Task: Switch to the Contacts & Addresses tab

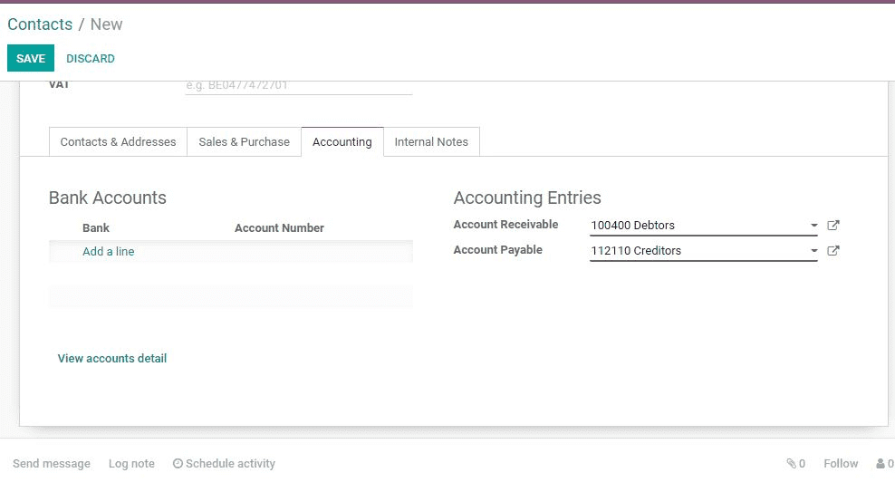Action: pos(118,141)
